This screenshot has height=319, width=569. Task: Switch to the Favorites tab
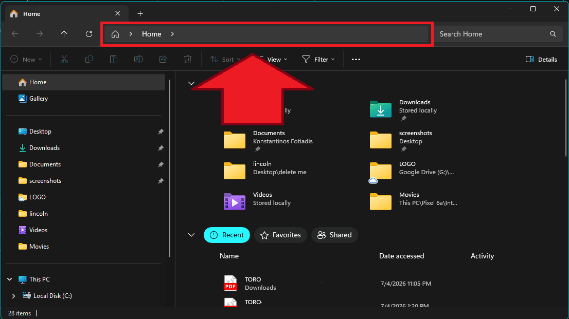280,235
